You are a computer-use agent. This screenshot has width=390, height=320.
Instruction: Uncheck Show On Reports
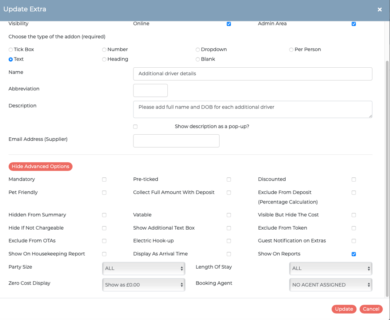pyautogui.click(x=354, y=254)
